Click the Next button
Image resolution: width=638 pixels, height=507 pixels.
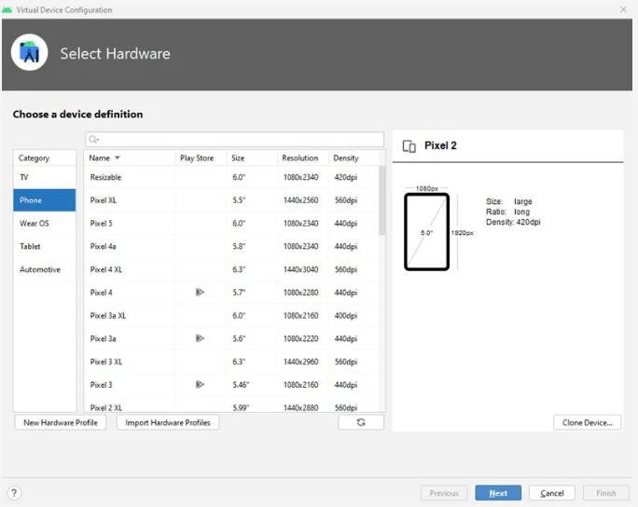(x=498, y=493)
